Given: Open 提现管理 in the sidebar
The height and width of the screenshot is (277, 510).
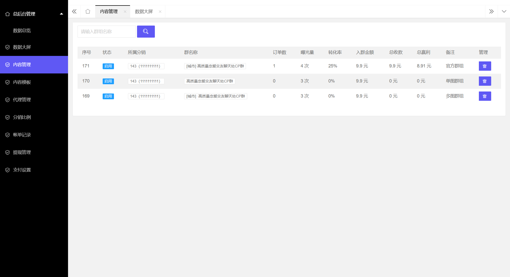Looking at the screenshot, I should tap(22, 152).
